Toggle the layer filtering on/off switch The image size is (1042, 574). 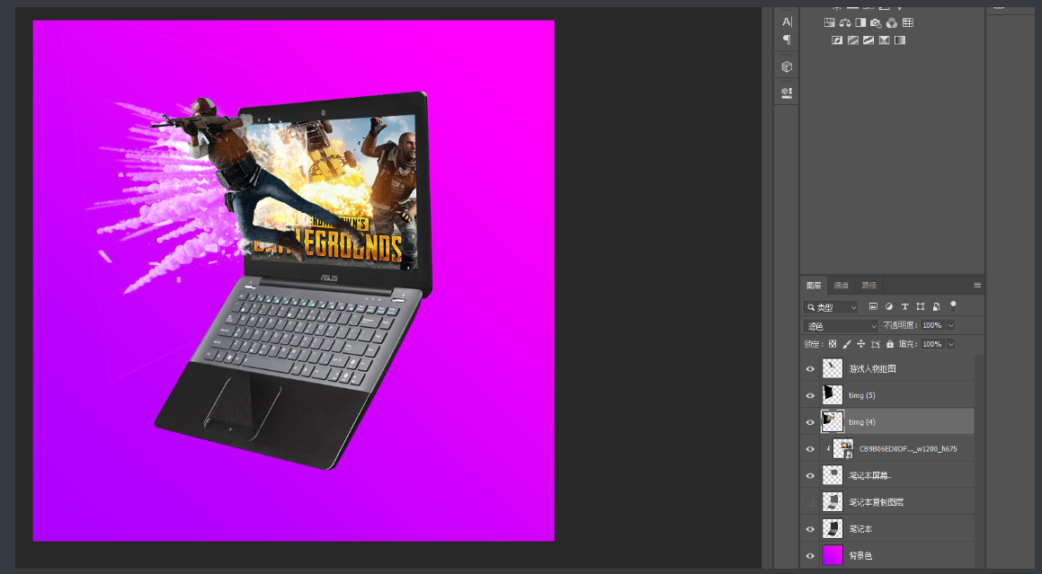coord(953,305)
